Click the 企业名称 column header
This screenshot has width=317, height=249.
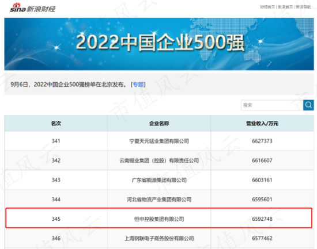click(x=159, y=123)
